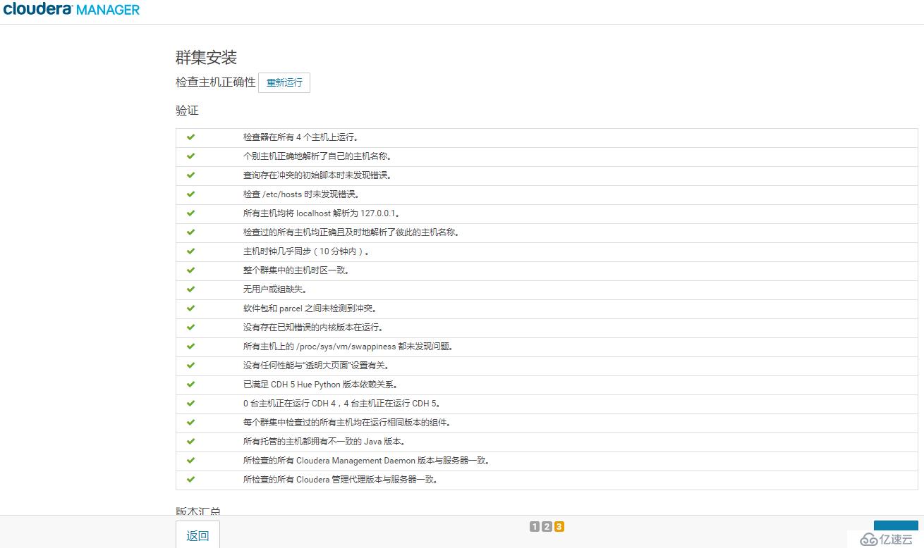Click text 没有任何性能与"透明大页面"设置有关。
The image size is (924, 548).
[x=317, y=366]
